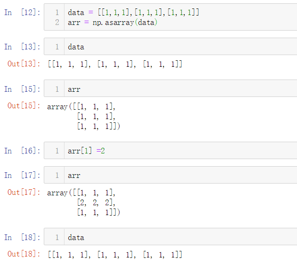Click the array output with 2, 2, 2 row
Viewport: 297px width, 265px height.
(x=83, y=202)
